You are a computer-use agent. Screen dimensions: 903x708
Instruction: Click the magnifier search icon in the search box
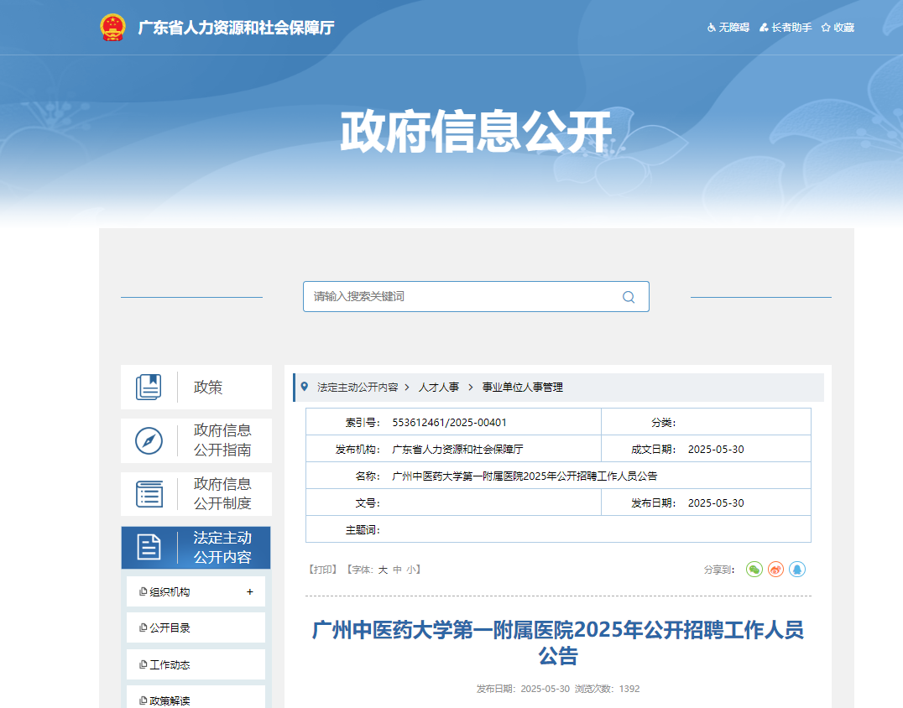point(629,297)
